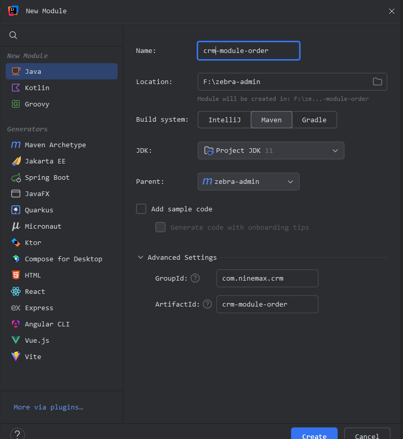The width and height of the screenshot is (403, 439).
Task: Select Maven build system
Action: pos(272,120)
